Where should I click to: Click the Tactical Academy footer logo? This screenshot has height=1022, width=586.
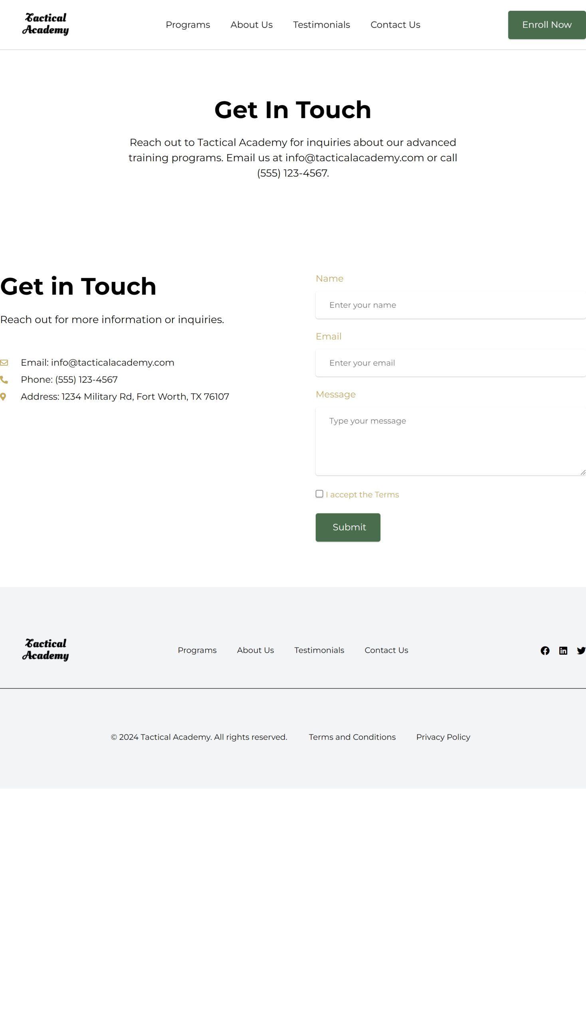pyautogui.click(x=46, y=650)
